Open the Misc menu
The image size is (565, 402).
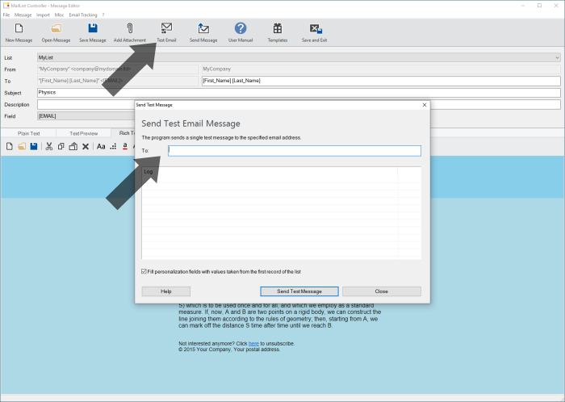pos(60,15)
